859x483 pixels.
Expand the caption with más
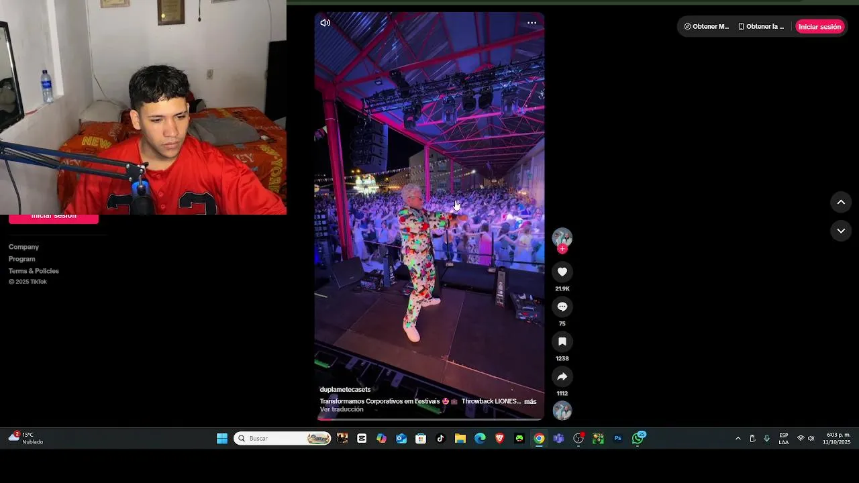point(530,401)
